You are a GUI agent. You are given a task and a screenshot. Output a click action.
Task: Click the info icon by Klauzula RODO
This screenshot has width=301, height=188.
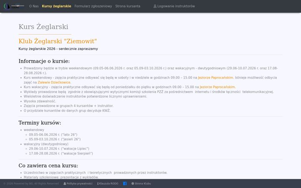[x=98, y=183]
